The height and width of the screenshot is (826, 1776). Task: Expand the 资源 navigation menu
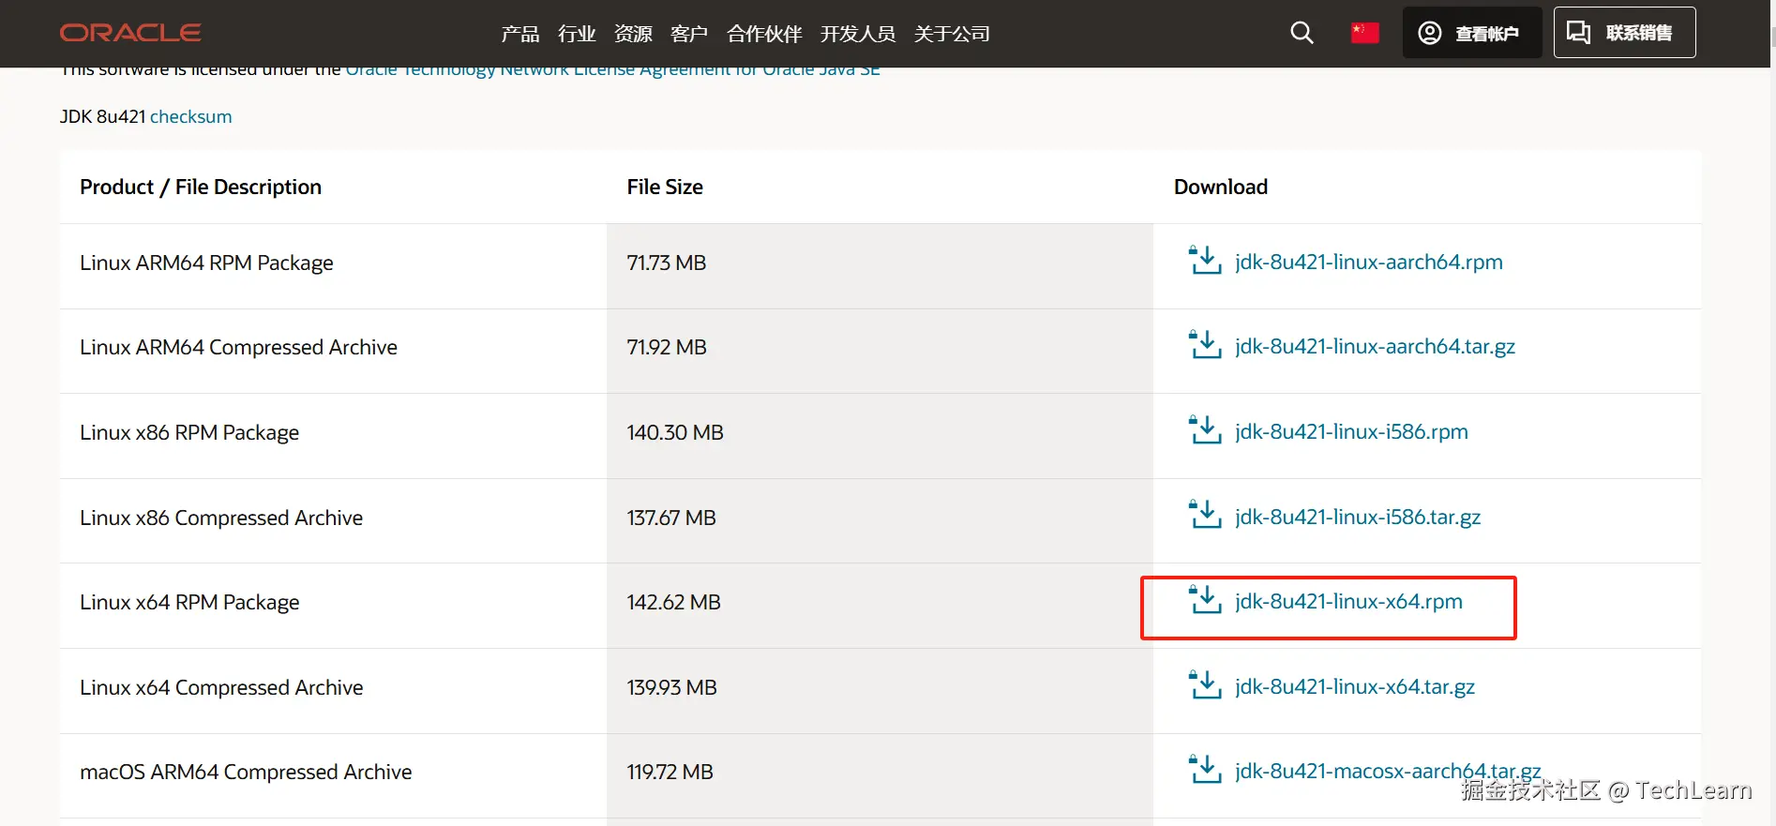[633, 34]
